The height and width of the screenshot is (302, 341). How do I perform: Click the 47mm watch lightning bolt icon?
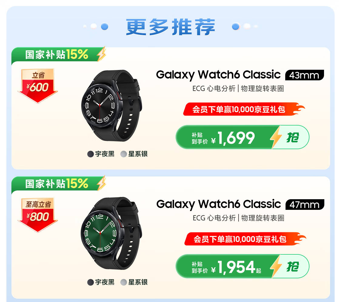(276, 267)
